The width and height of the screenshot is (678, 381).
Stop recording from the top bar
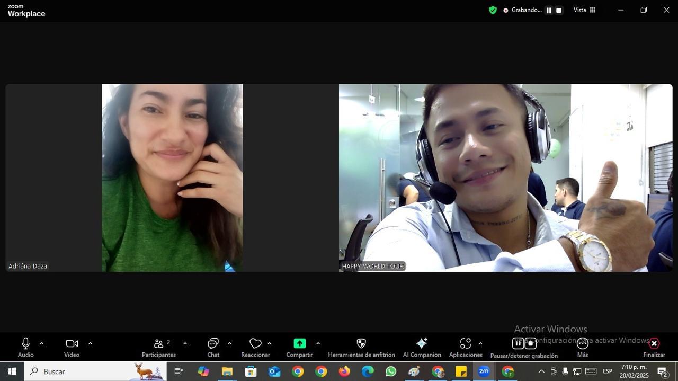558,10
